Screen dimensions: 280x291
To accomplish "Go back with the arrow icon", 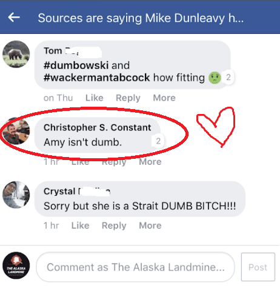I will 14,18.
